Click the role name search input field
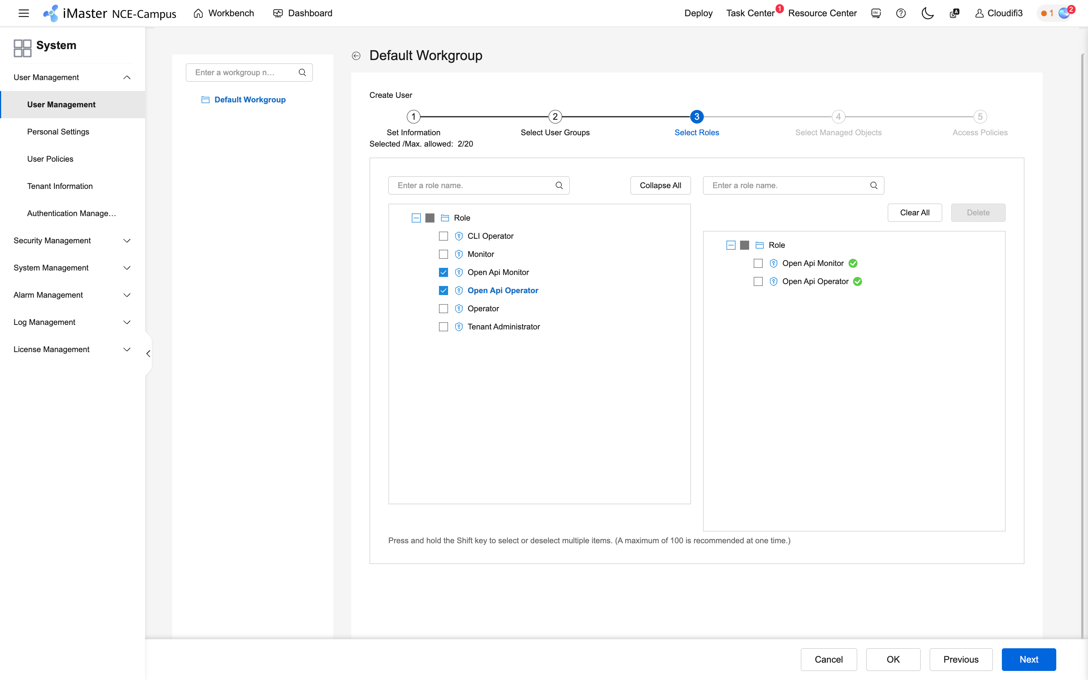The height and width of the screenshot is (680, 1088). pos(472,185)
